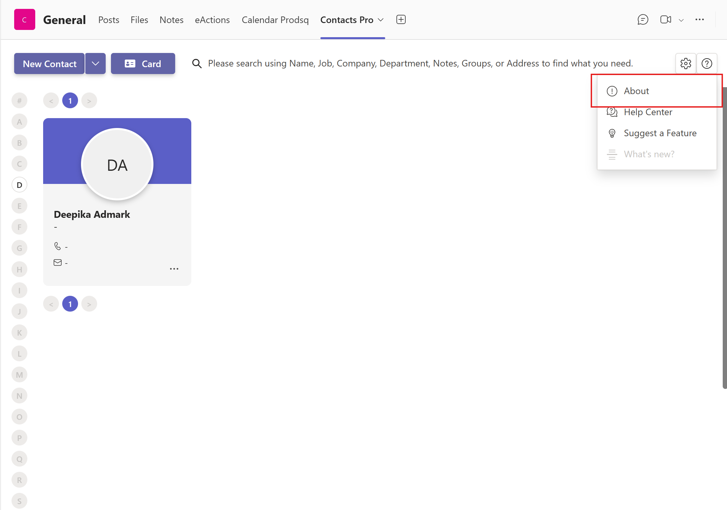Click the add new tab plus icon
Screen dimensions: 727x510
click(401, 19)
